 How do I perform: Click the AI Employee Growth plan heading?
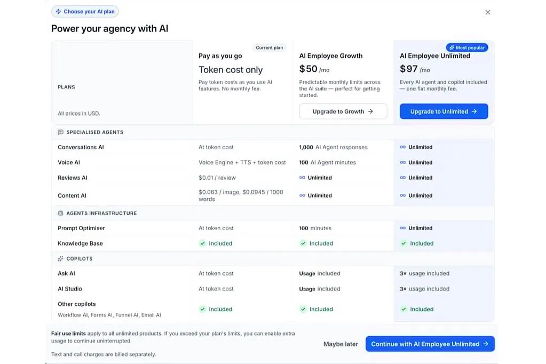coord(331,56)
